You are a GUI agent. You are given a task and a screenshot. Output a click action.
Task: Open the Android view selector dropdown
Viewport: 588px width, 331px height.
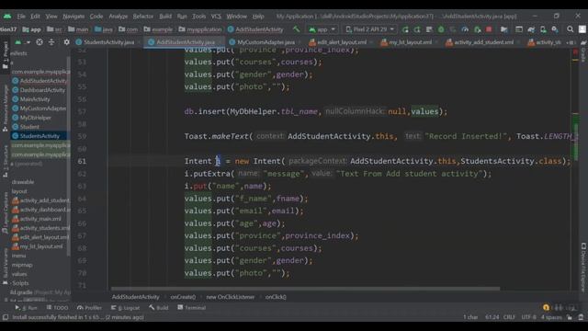coord(22,42)
